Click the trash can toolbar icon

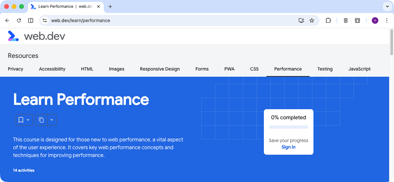pos(346,20)
